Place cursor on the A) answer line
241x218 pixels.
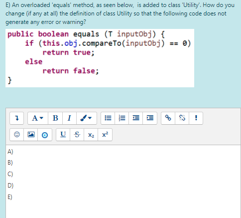pos(10,152)
